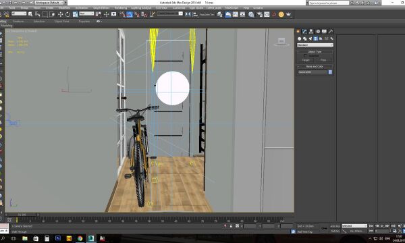Screen dimensions: 405x243
Task: Open File Explorer from the taskbar
Action: click(25, 238)
